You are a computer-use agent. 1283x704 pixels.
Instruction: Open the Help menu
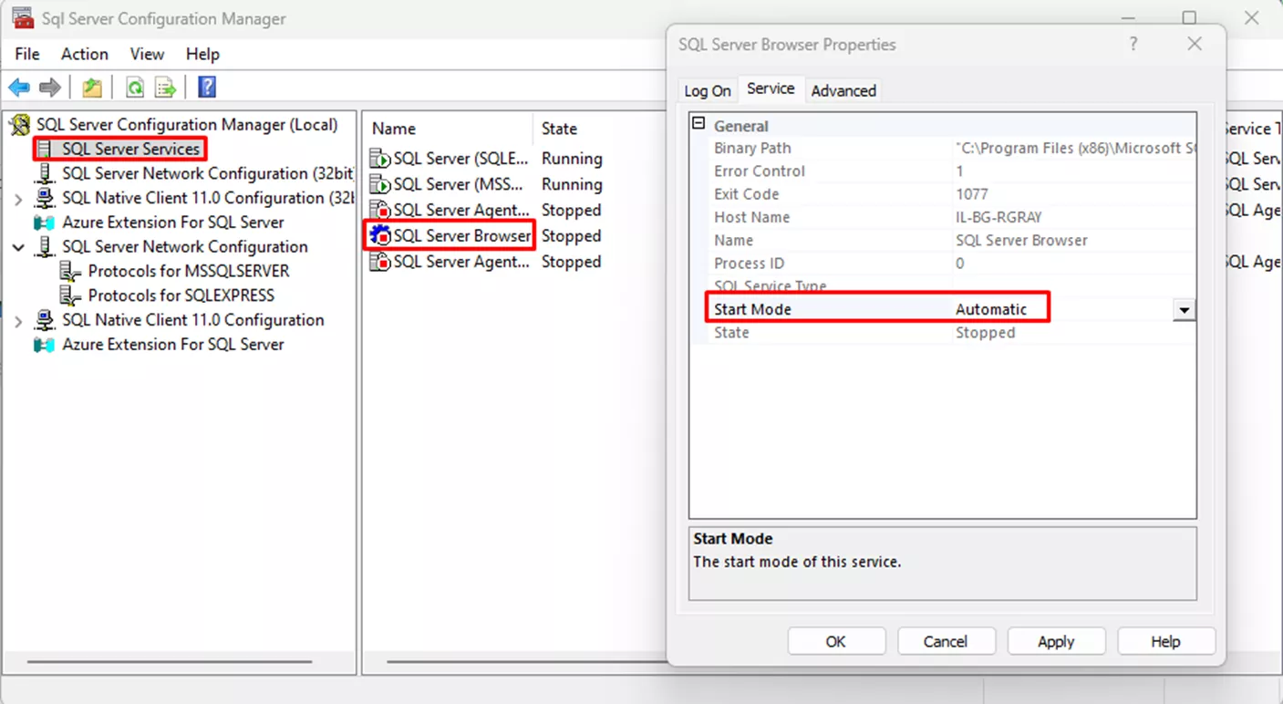pos(203,55)
